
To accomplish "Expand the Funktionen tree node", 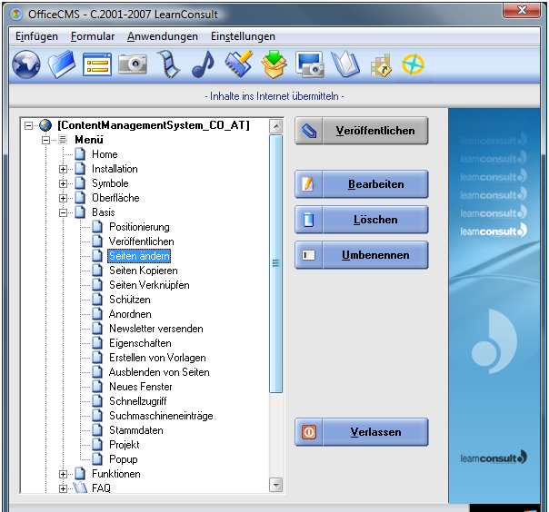I will (x=63, y=474).
